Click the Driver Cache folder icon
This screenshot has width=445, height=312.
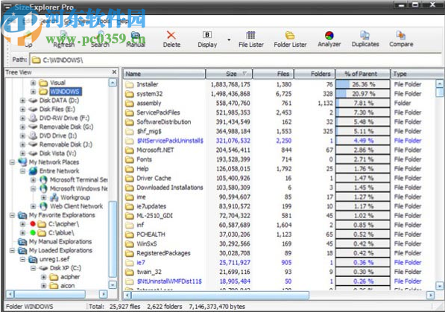click(x=130, y=178)
